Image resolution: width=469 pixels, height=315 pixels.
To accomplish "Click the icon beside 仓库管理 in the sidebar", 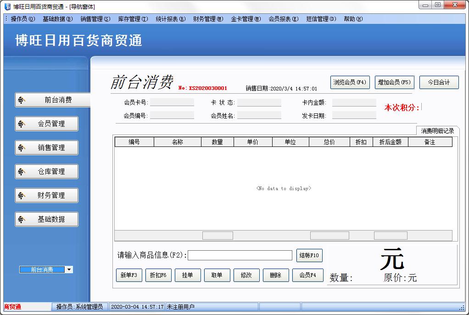I will 21,172.
